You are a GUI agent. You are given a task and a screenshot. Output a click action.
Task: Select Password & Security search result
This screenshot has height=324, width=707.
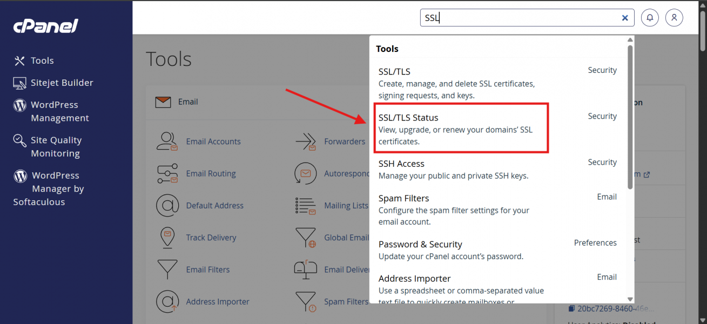pyautogui.click(x=497, y=250)
